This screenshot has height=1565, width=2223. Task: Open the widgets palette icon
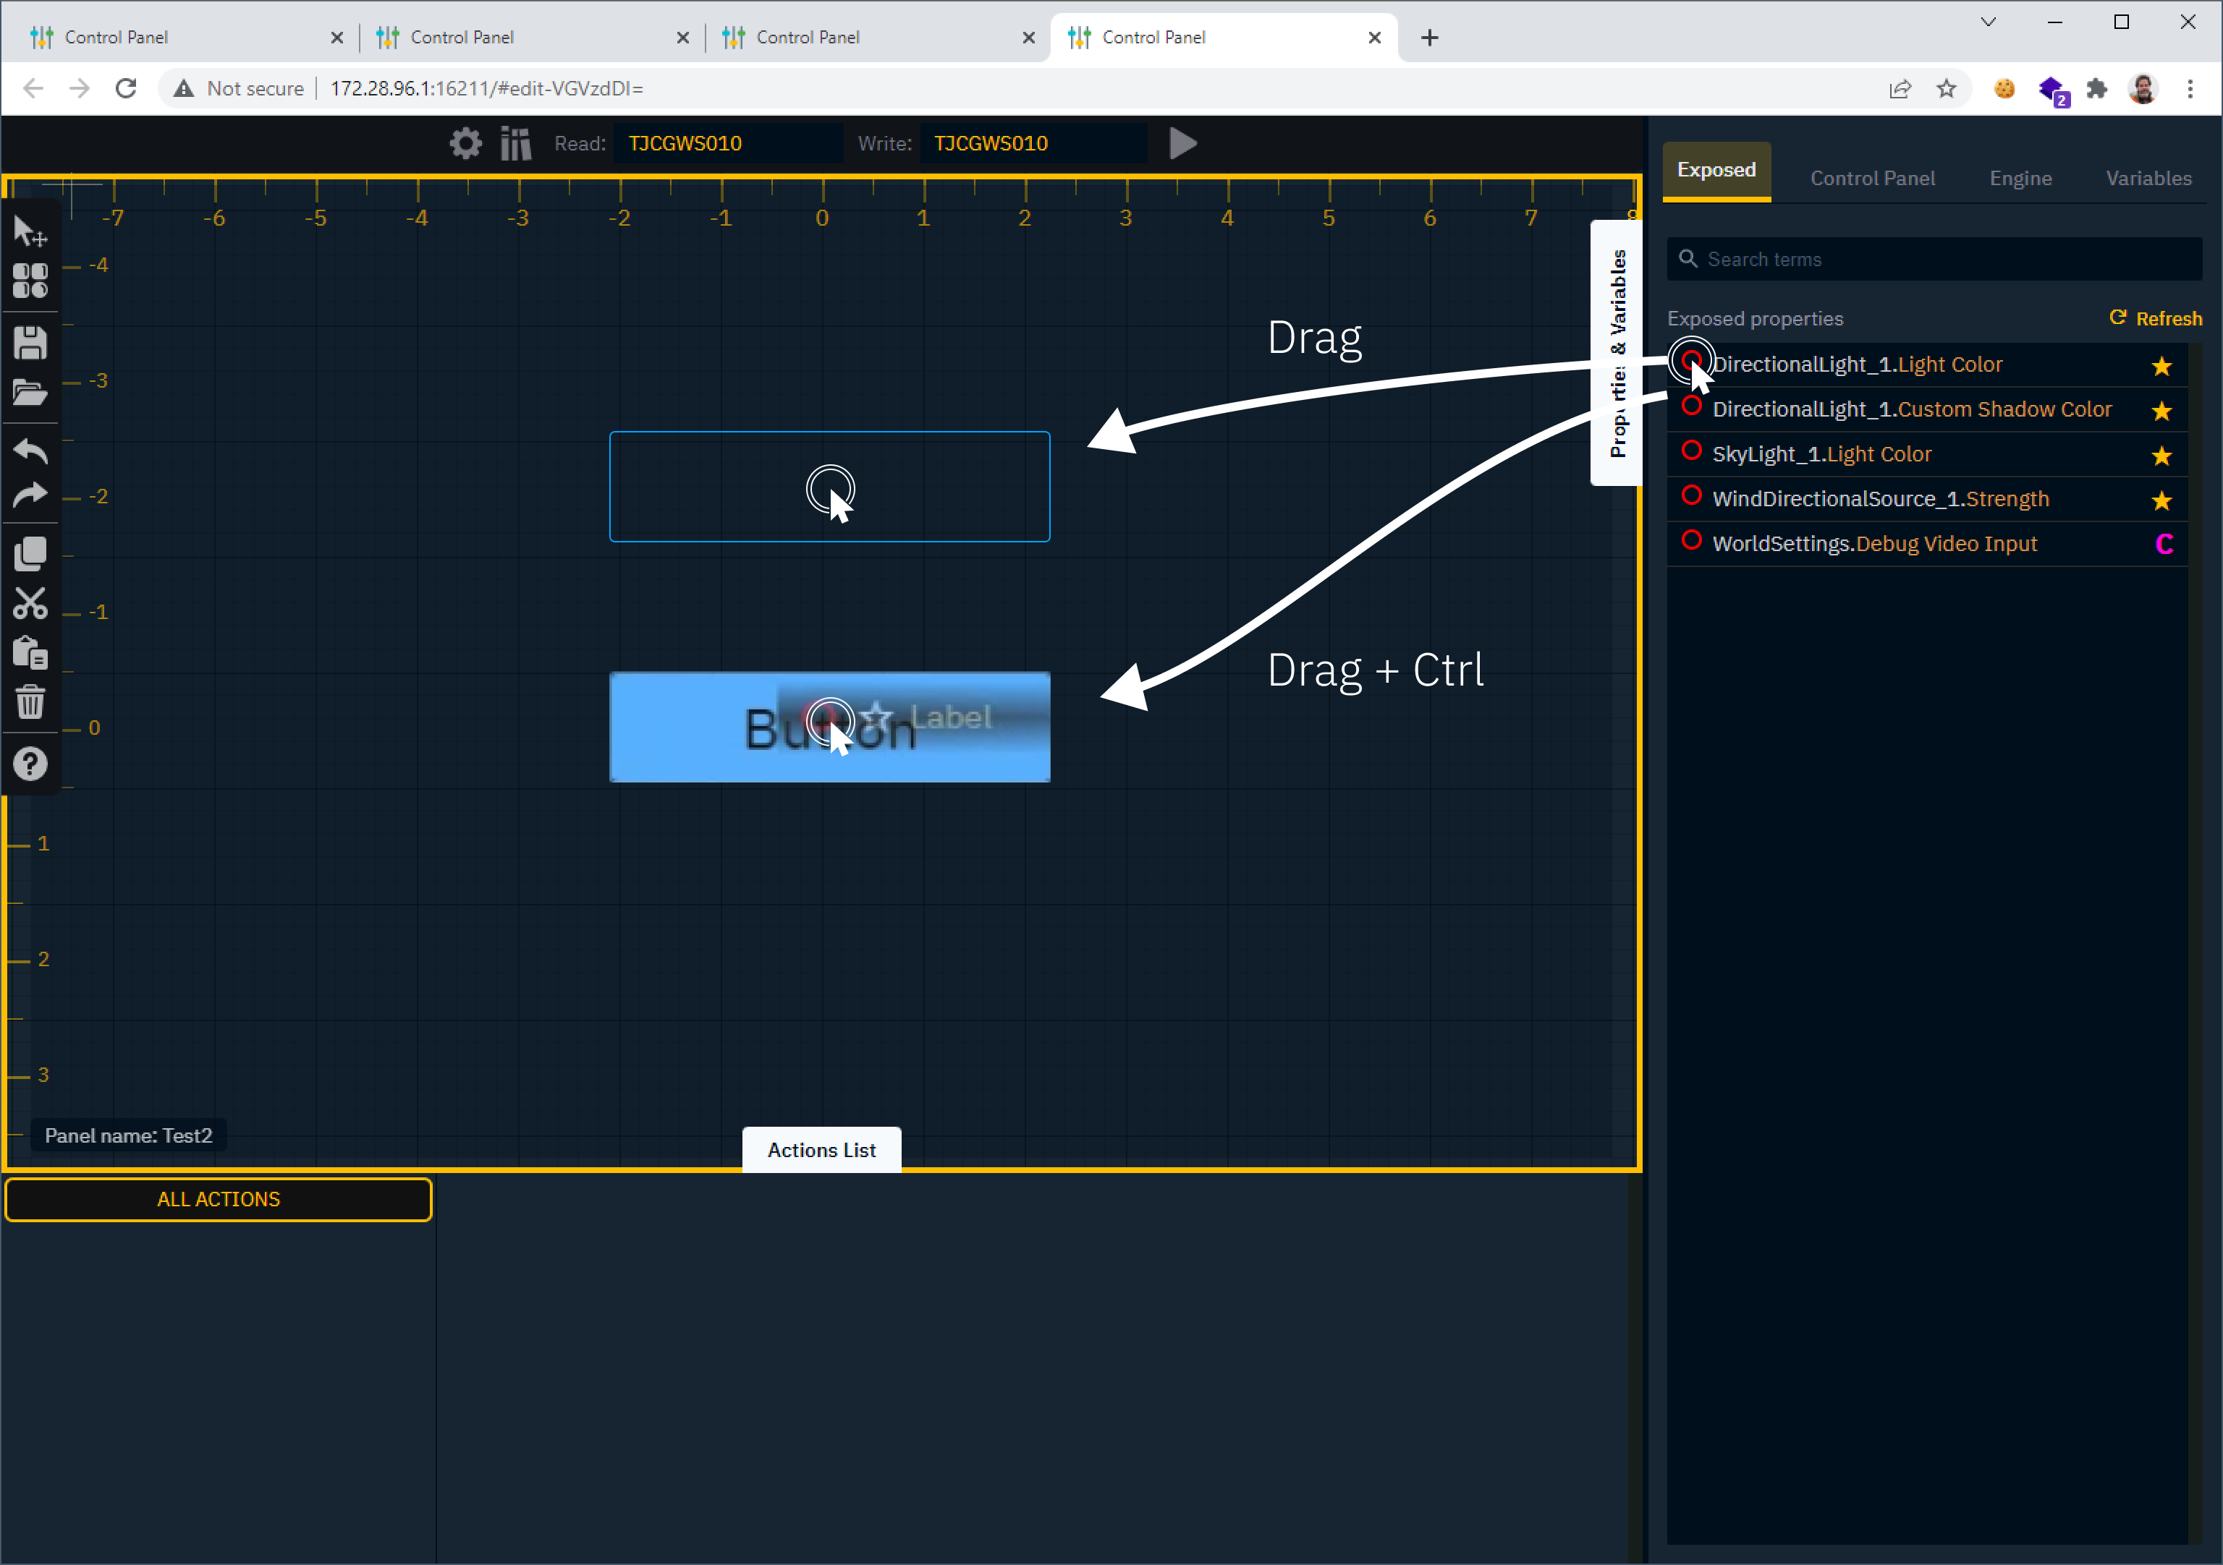(x=30, y=281)
